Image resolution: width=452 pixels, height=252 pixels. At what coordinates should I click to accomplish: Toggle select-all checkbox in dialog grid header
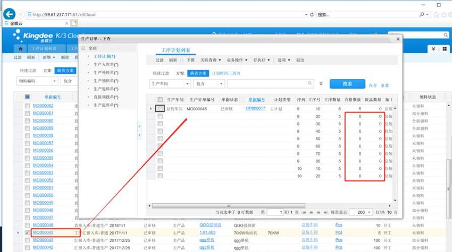(160, 100)
